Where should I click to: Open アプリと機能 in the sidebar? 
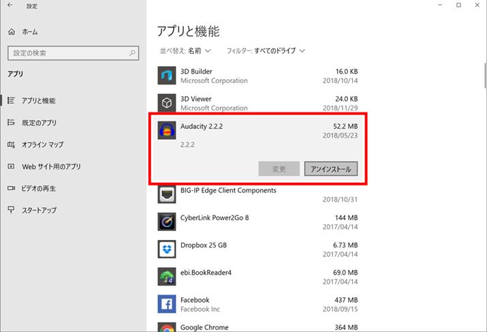click(x=74, y=100)
